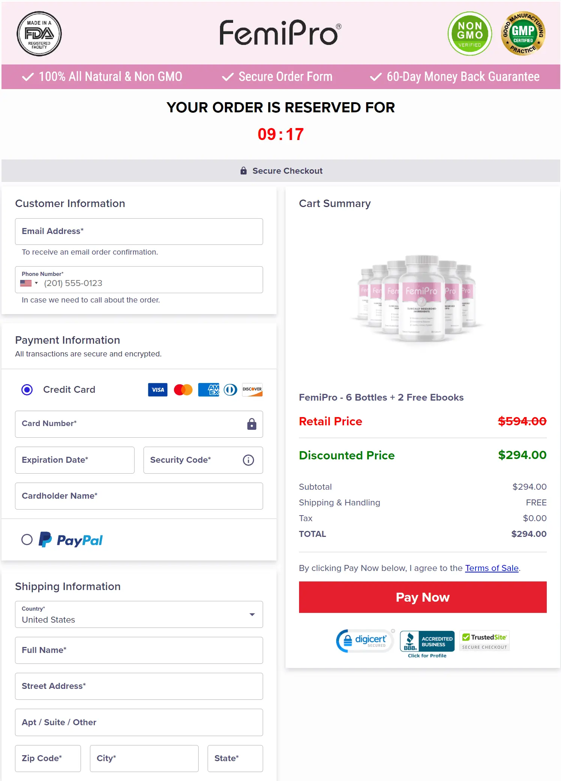This screenshot has height=781, width=561.
Task: Select the American Express icon
Action: 208,390
